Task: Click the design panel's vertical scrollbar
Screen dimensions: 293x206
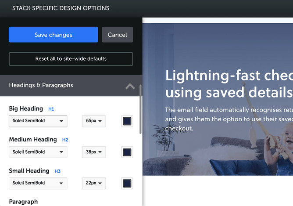Action: pos(140,110)
